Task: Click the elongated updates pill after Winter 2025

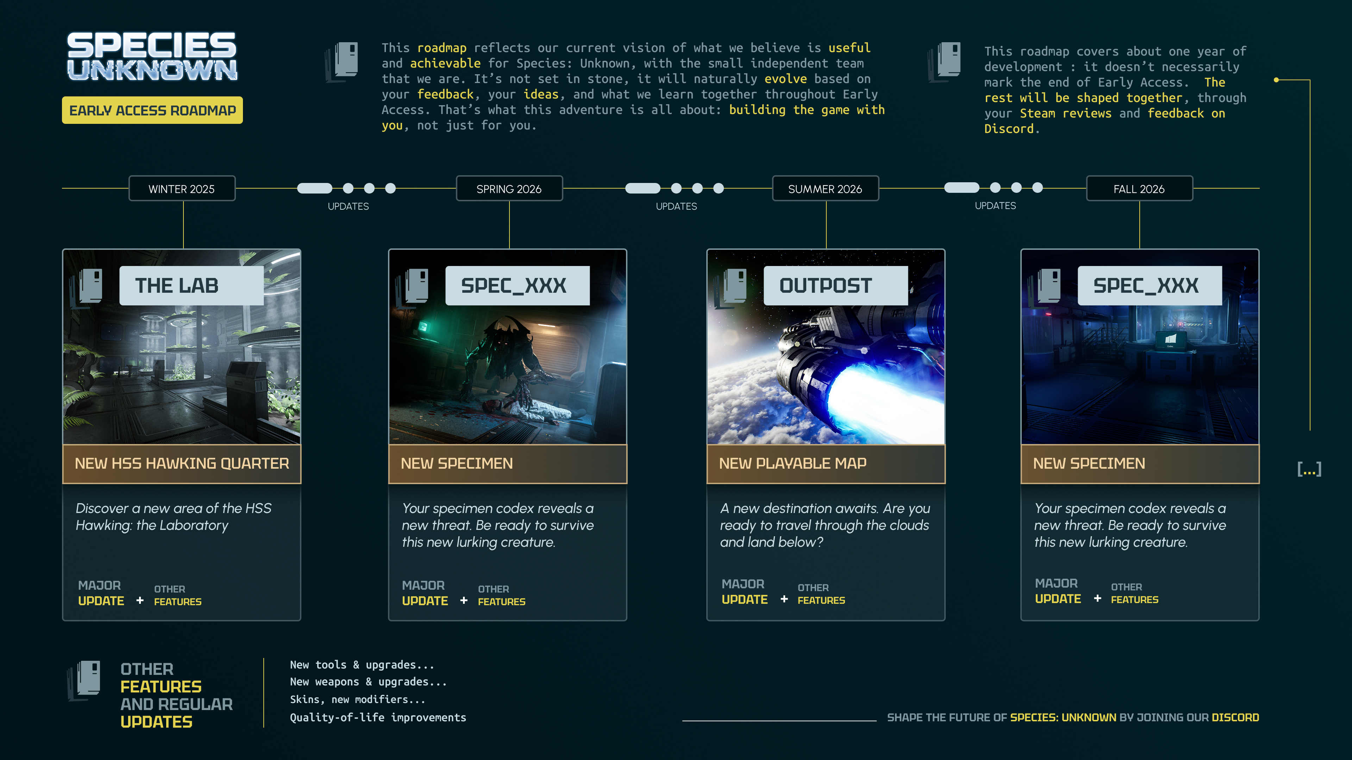Action: click(314, 188)
